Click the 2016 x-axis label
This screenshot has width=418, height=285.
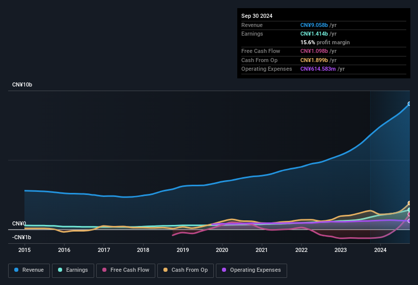tap(64, 250)
